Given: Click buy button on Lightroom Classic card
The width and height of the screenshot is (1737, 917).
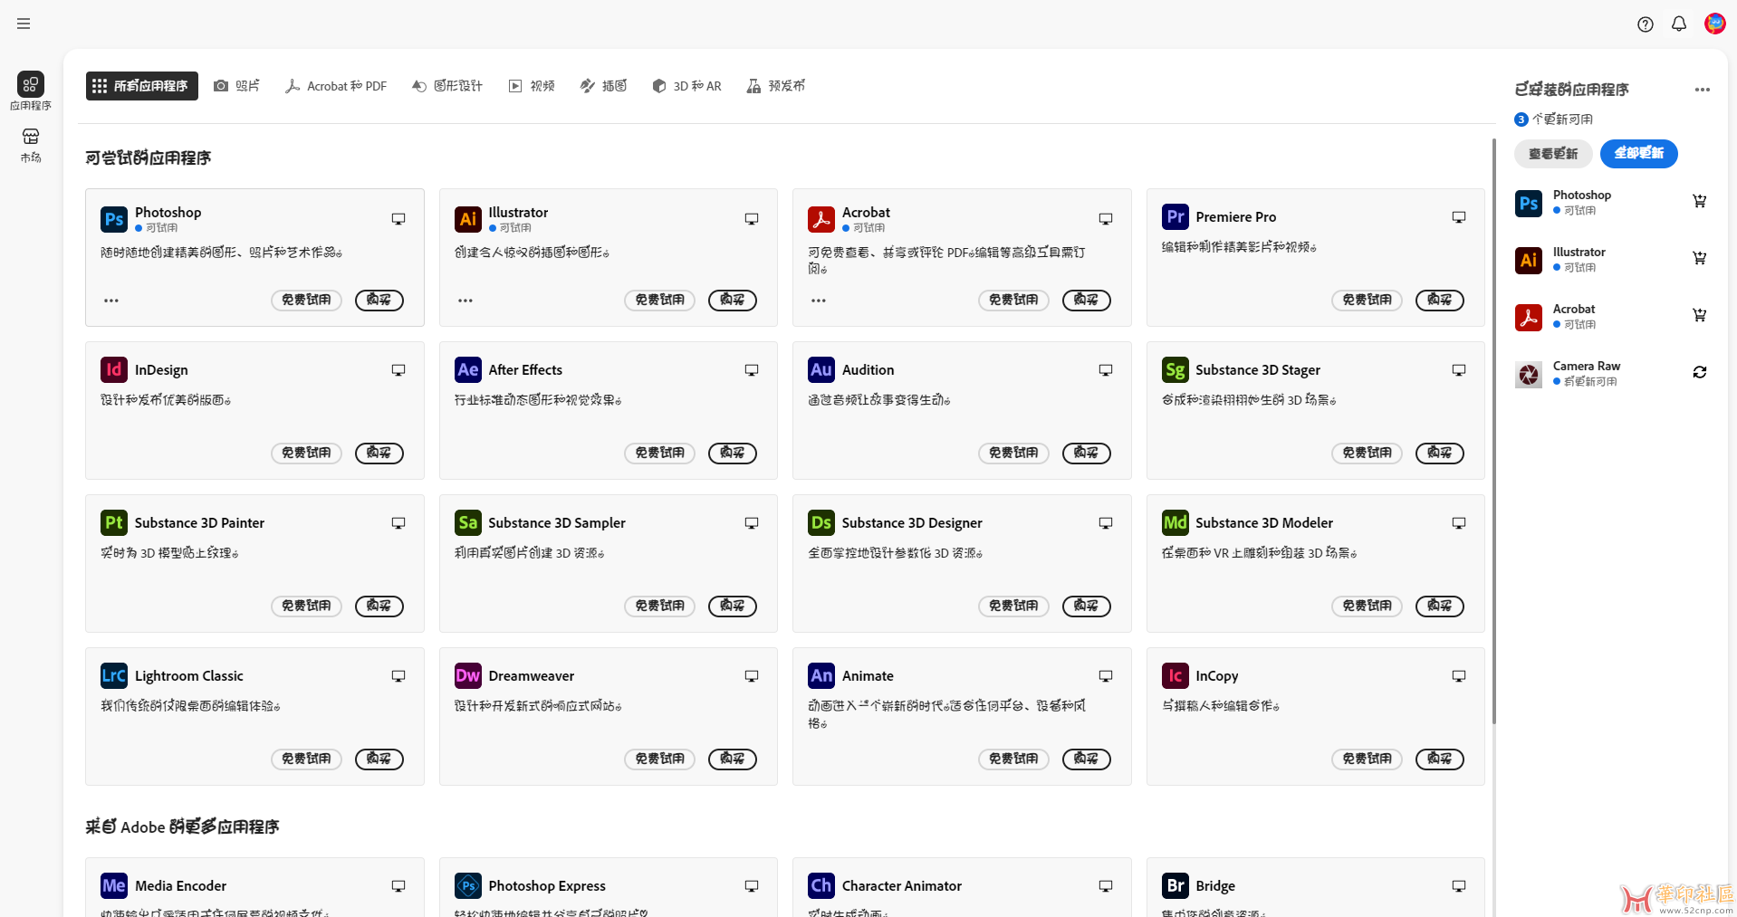Looking at the screenshot, I should [379, 759].
